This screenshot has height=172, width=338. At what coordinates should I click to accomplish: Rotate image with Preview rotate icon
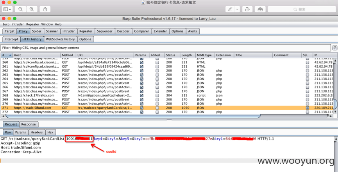pos(247,9)
